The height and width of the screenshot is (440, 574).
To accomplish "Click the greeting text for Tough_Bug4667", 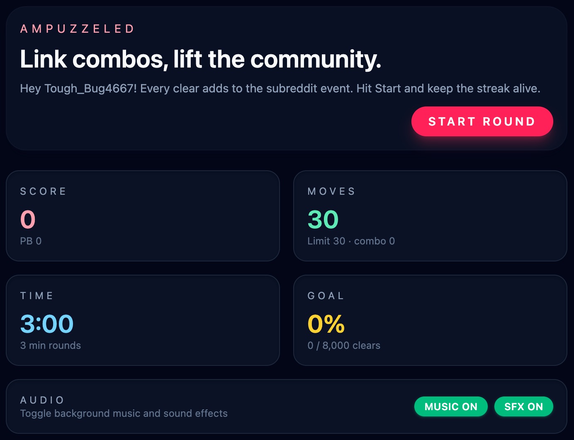I will [x=280, y=88].
